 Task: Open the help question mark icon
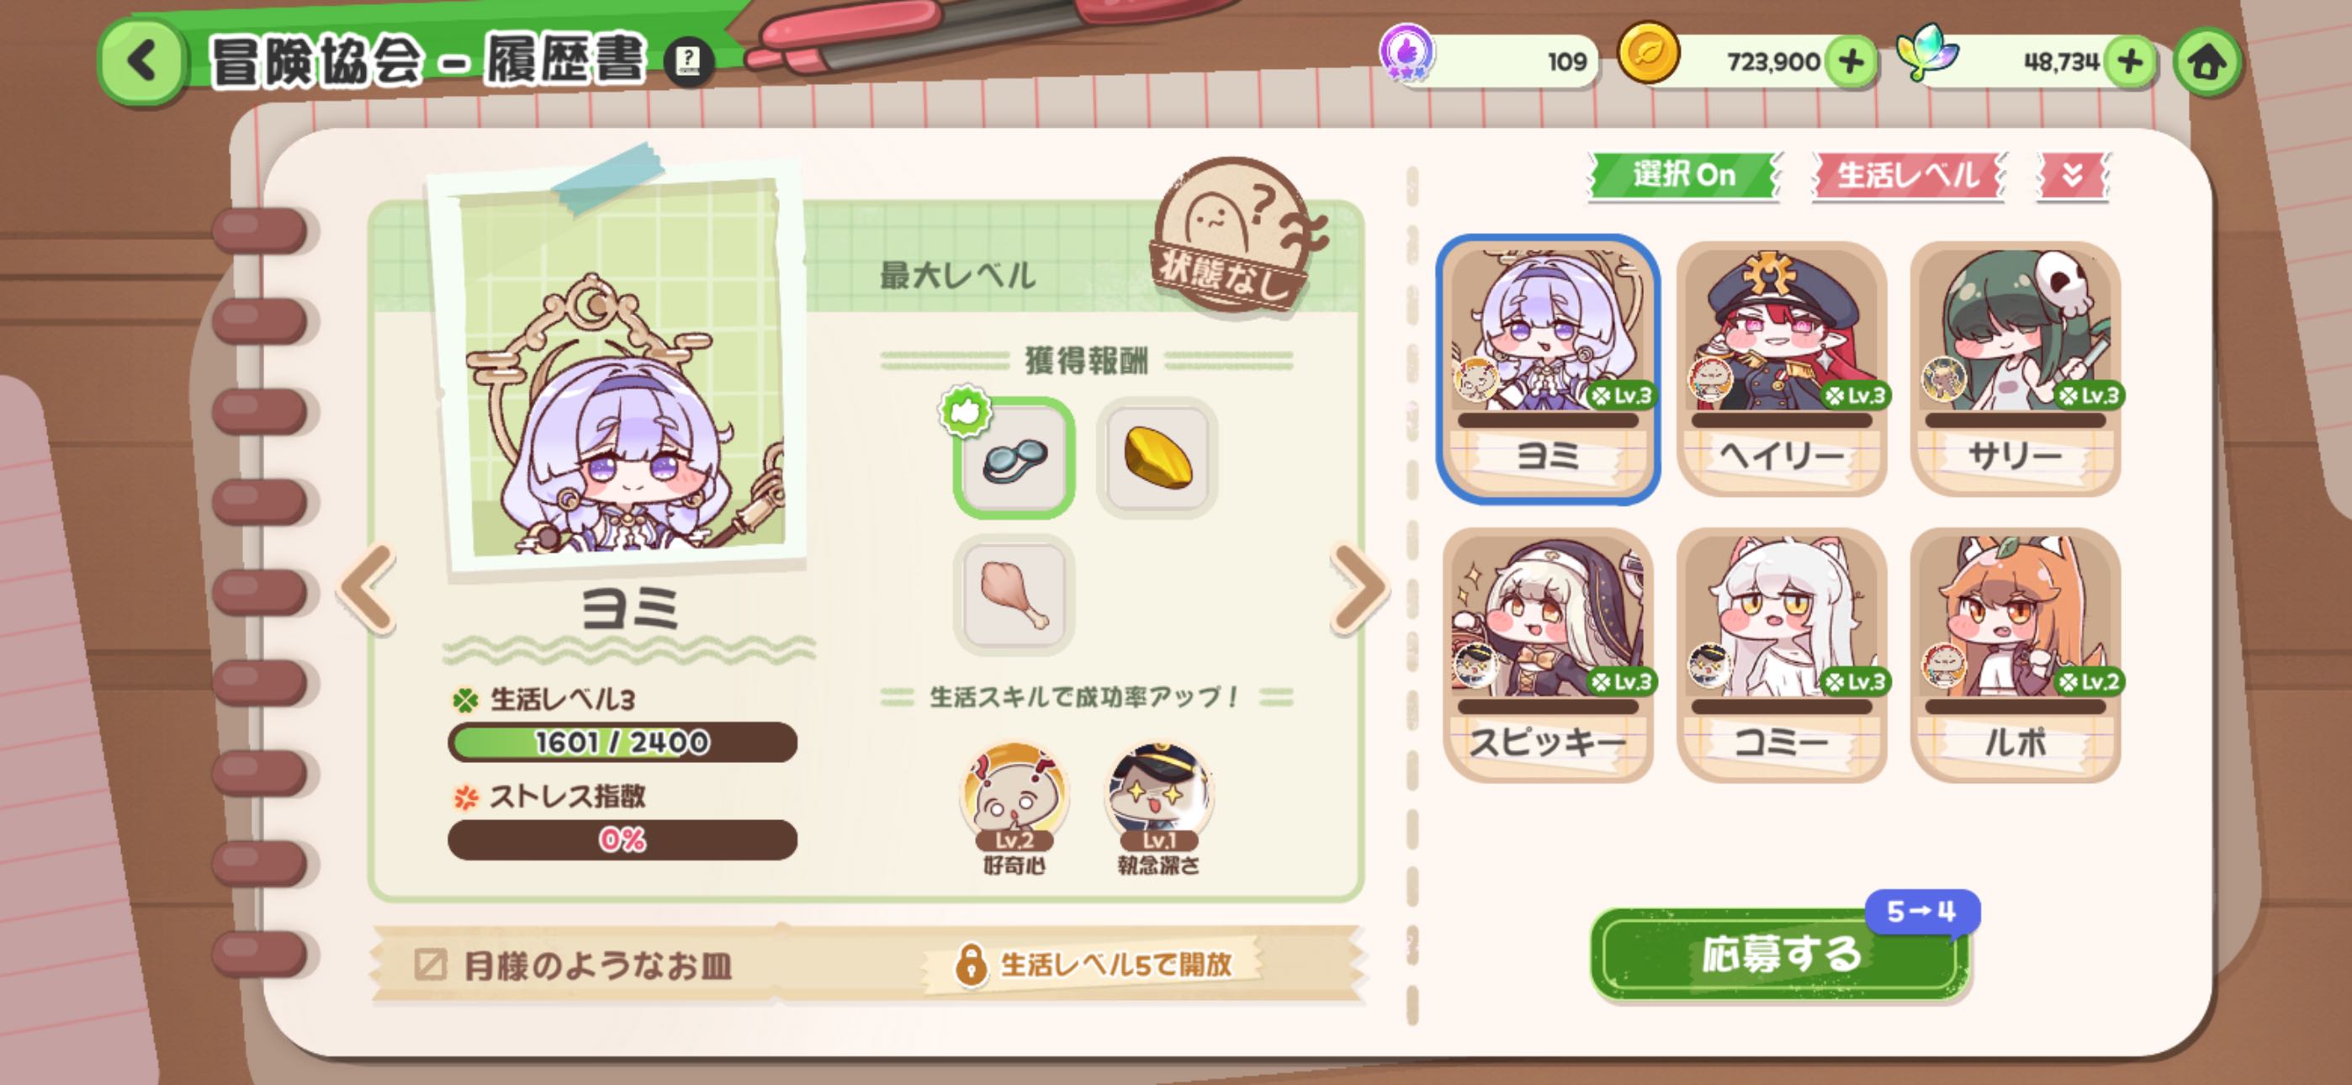[x=687, y=63]
